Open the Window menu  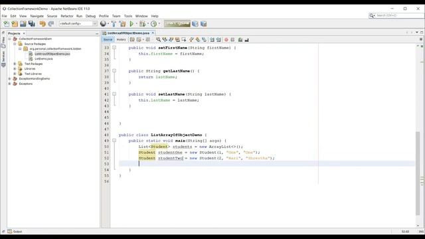click(141, 16)
